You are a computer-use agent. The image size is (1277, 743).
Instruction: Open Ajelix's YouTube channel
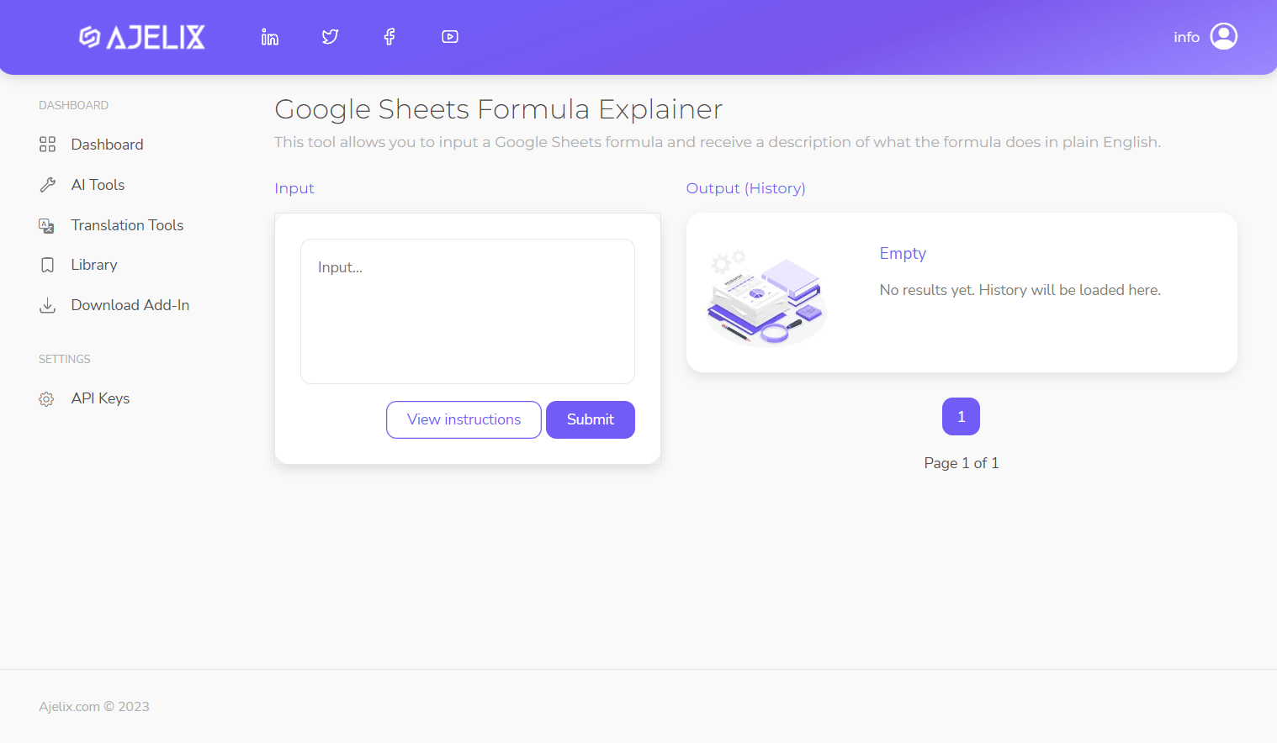[x=449, y=37]
